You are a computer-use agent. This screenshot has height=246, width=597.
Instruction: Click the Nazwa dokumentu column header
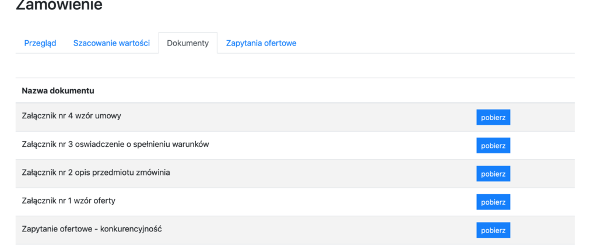coord(58,91)
